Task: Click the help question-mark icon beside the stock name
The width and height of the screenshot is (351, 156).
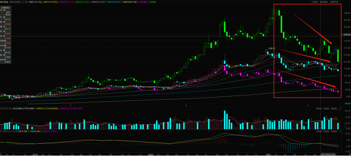Action: pos(23,2)
